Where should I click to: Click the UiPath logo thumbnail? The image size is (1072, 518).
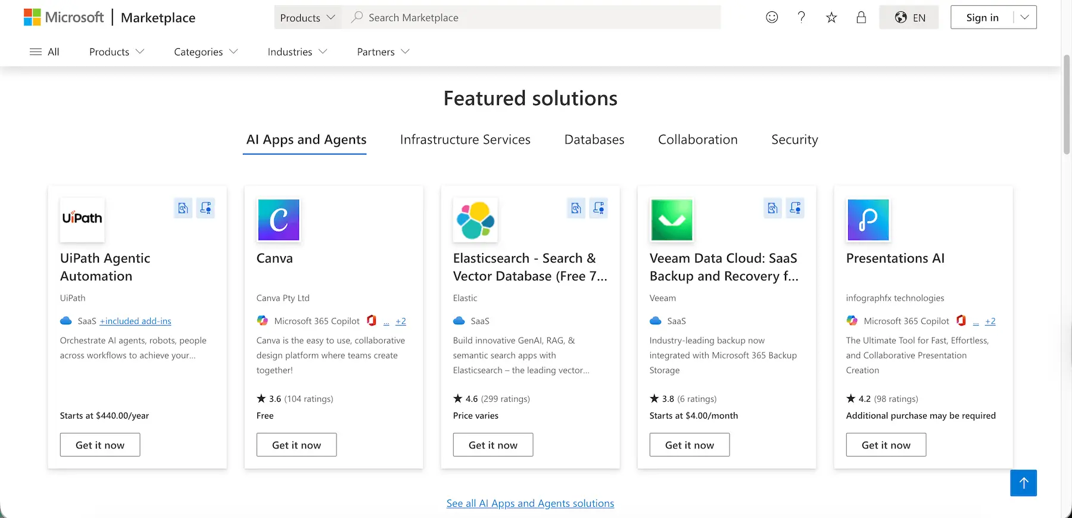82,220
